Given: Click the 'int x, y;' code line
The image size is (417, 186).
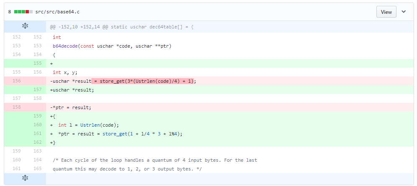Looking at the screenshot, I should [65, 72].
